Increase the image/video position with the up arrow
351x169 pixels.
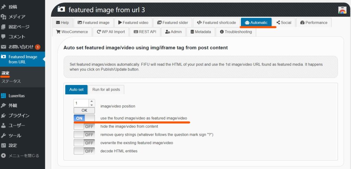(92, 101)
